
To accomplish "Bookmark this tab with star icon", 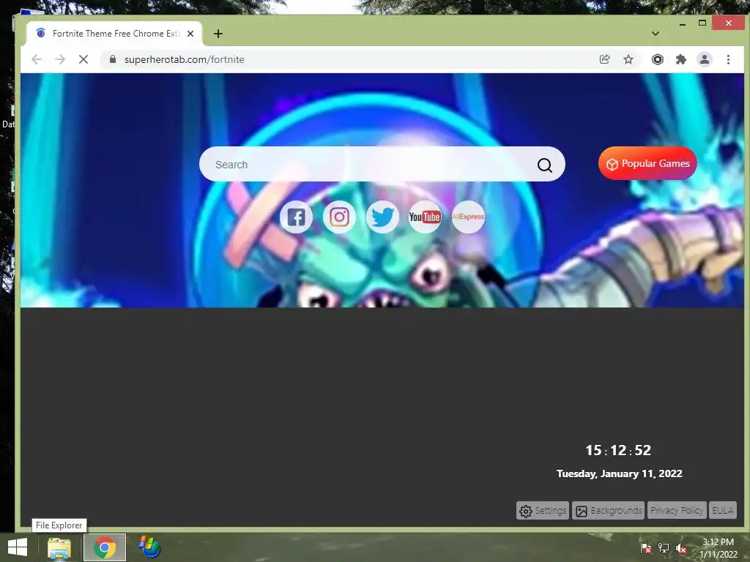I will coord(628,59).
